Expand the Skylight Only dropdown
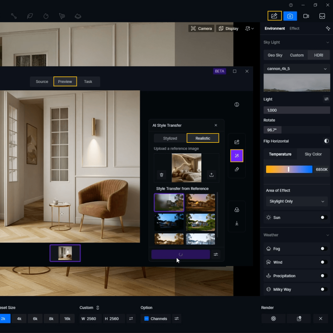This screenshot has width=333, height=333. pos(297,201)
